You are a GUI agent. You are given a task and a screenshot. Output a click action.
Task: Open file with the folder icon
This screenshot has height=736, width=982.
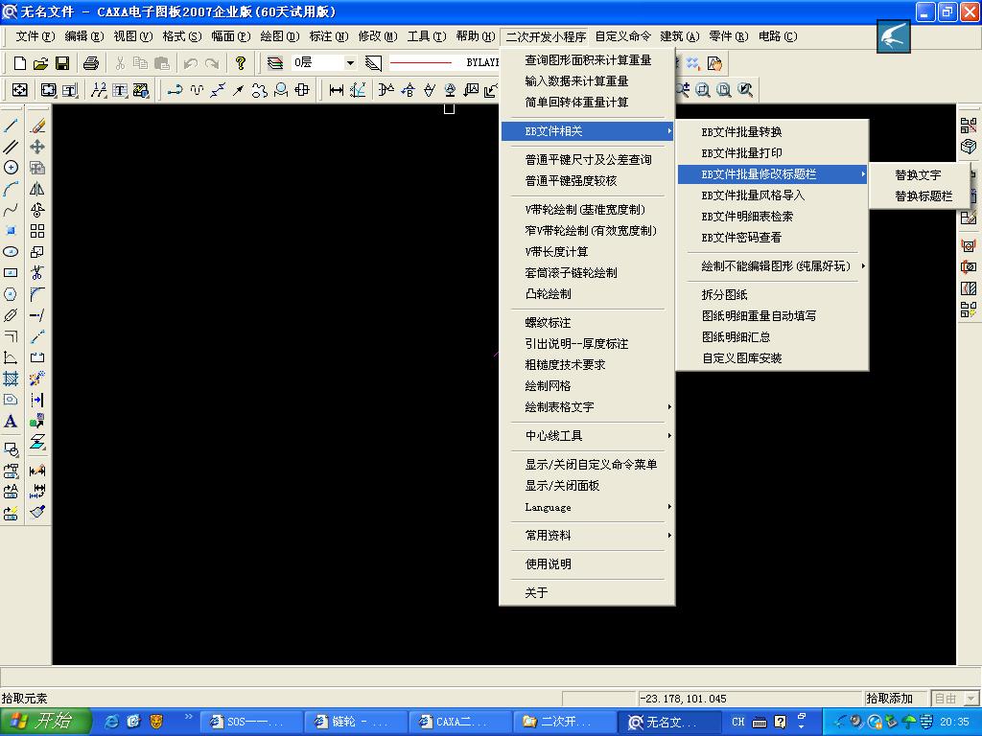tap(40, 62)
